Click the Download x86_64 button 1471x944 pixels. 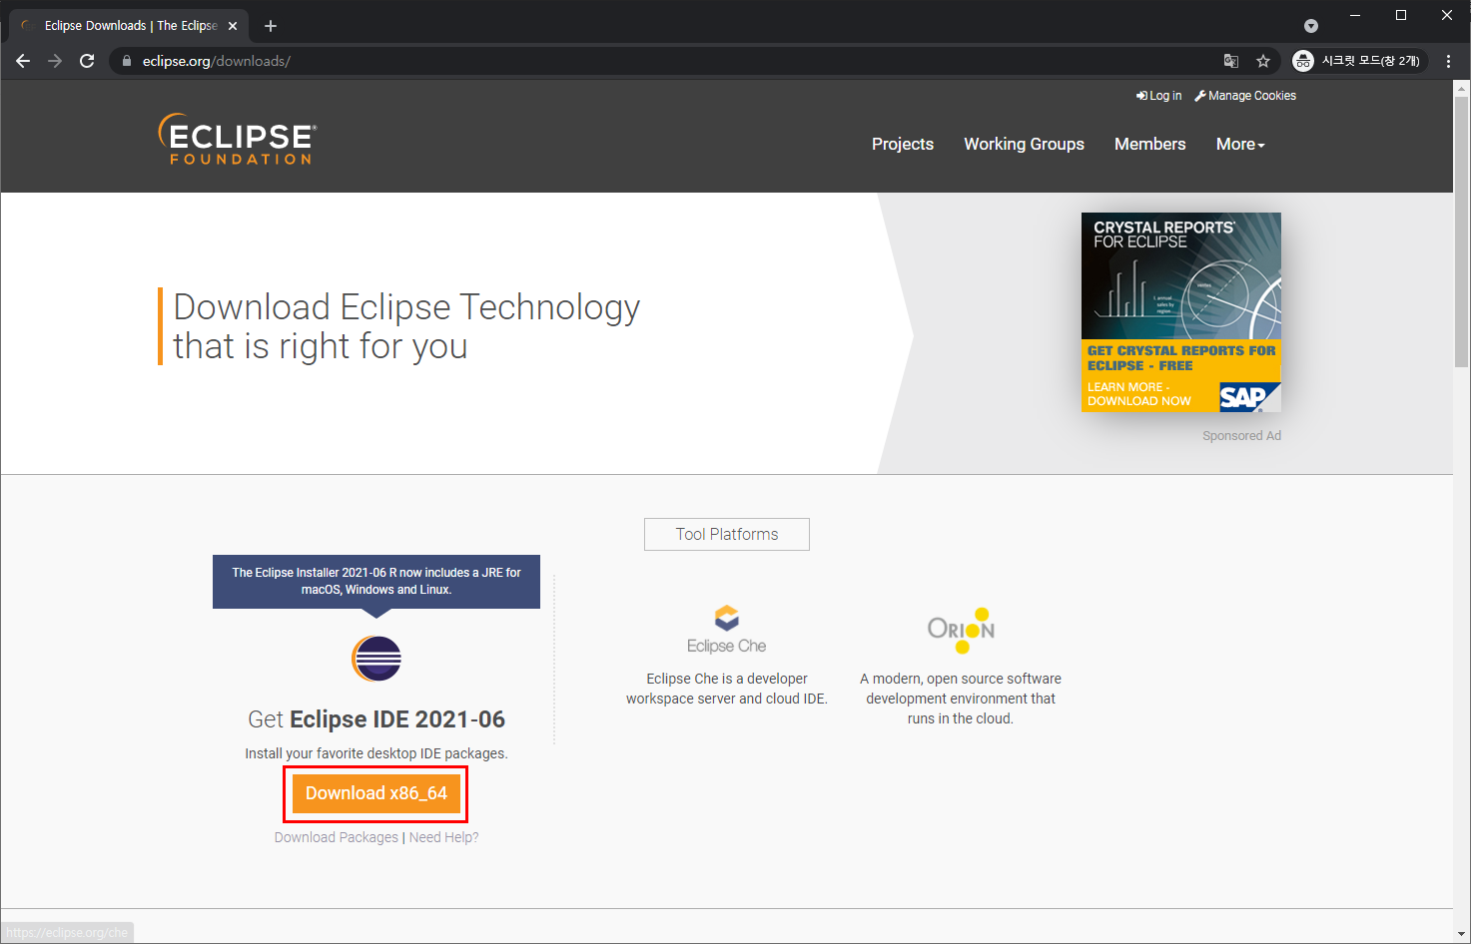pyautogui.click(x=376, y=793)
